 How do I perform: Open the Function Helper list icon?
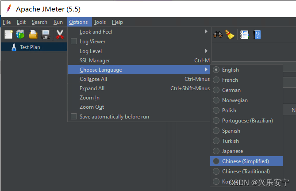coord(245,35)
